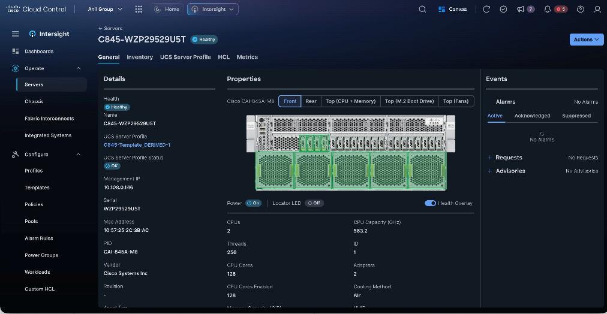The height and width of the screenshot is (314, 607).
Task: Click the Canvas icon in top bar
Action: [441, 9]
